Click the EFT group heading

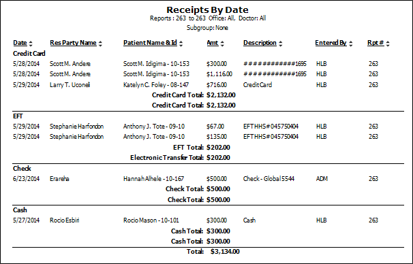(18, 116)
